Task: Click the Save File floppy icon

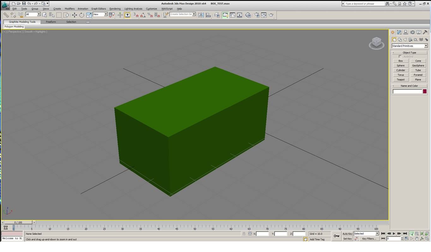Action: coord(24,3)
